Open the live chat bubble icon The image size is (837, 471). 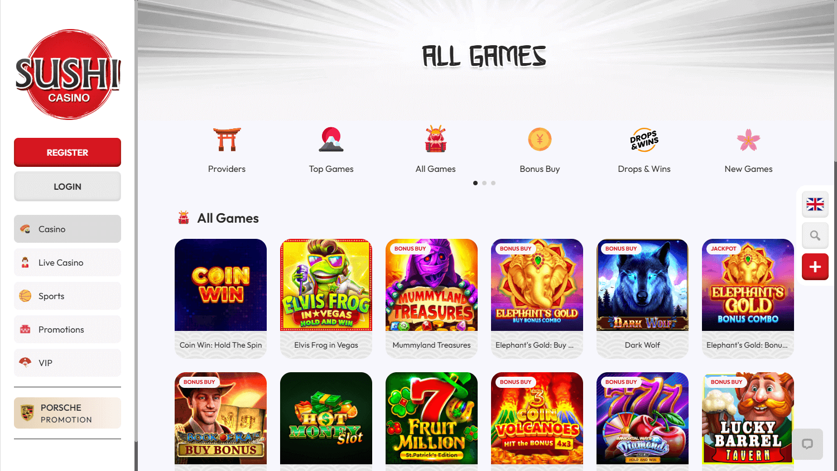click(807, 444)
